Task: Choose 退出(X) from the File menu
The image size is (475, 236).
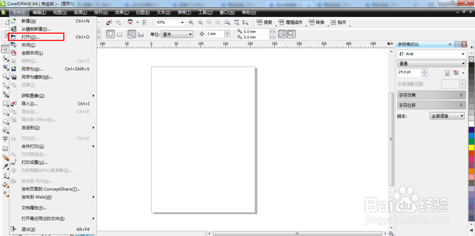Action: (x=53, y=229)
